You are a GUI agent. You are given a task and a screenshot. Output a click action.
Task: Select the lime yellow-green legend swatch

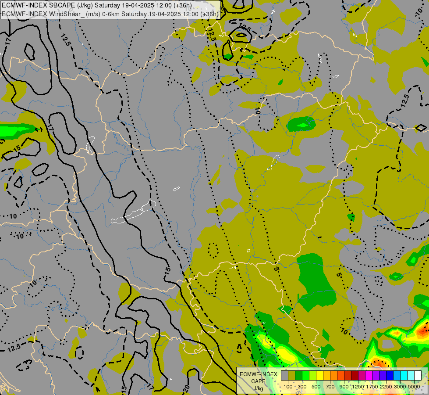[x=312, y=376]
